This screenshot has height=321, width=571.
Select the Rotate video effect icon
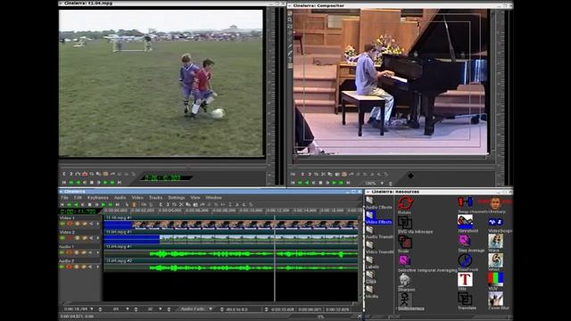(x=405, y=203)
